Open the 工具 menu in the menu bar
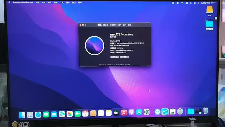225x127 pixels. click(x=62, y=3)
